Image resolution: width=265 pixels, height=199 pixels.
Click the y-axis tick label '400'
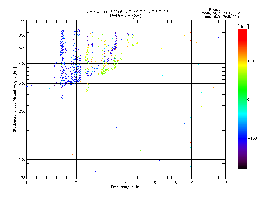pyautogui.click(x=22, y=64)
